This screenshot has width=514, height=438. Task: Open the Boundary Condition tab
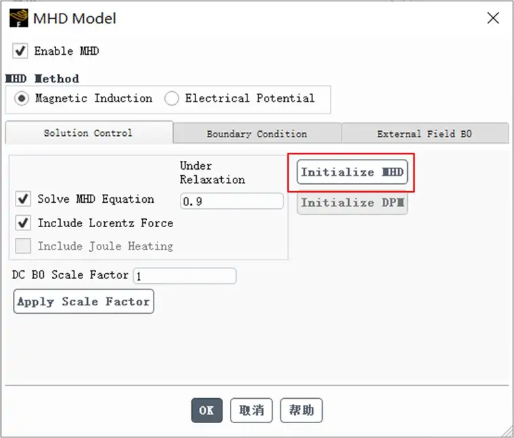pyautogui.click(x=257, y=133)
